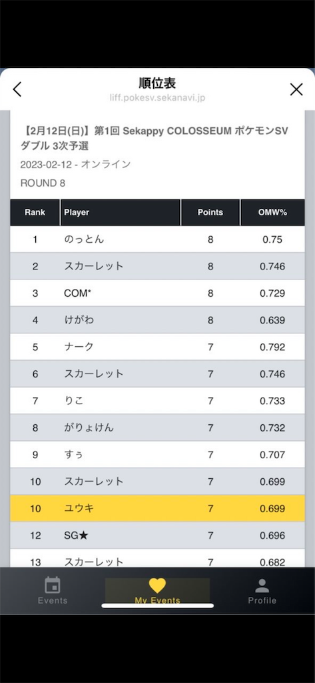Tap the liff.pokesv.sekanavi.jp URL text

[x=157, y=97]
